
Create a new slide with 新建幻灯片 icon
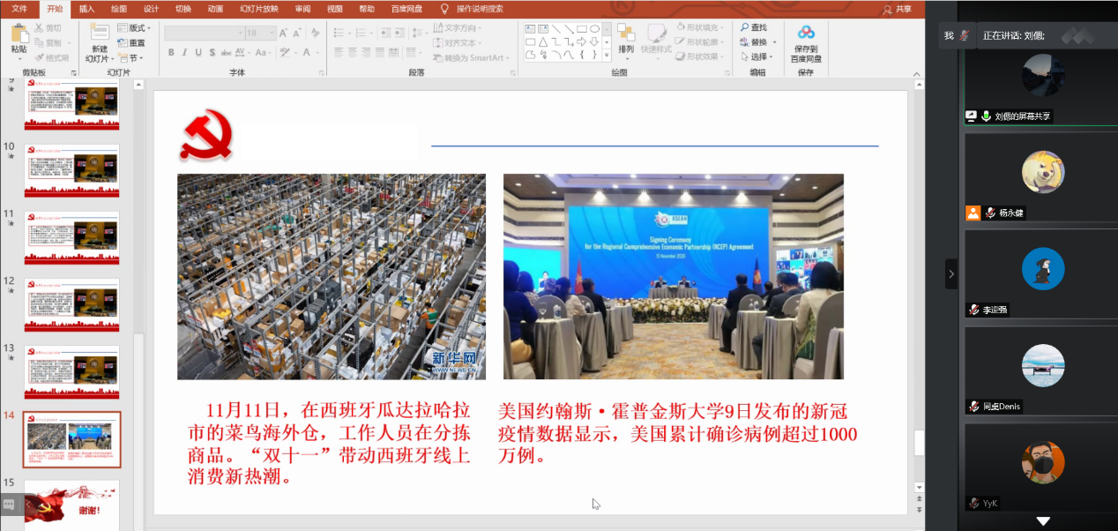point(97,36)
